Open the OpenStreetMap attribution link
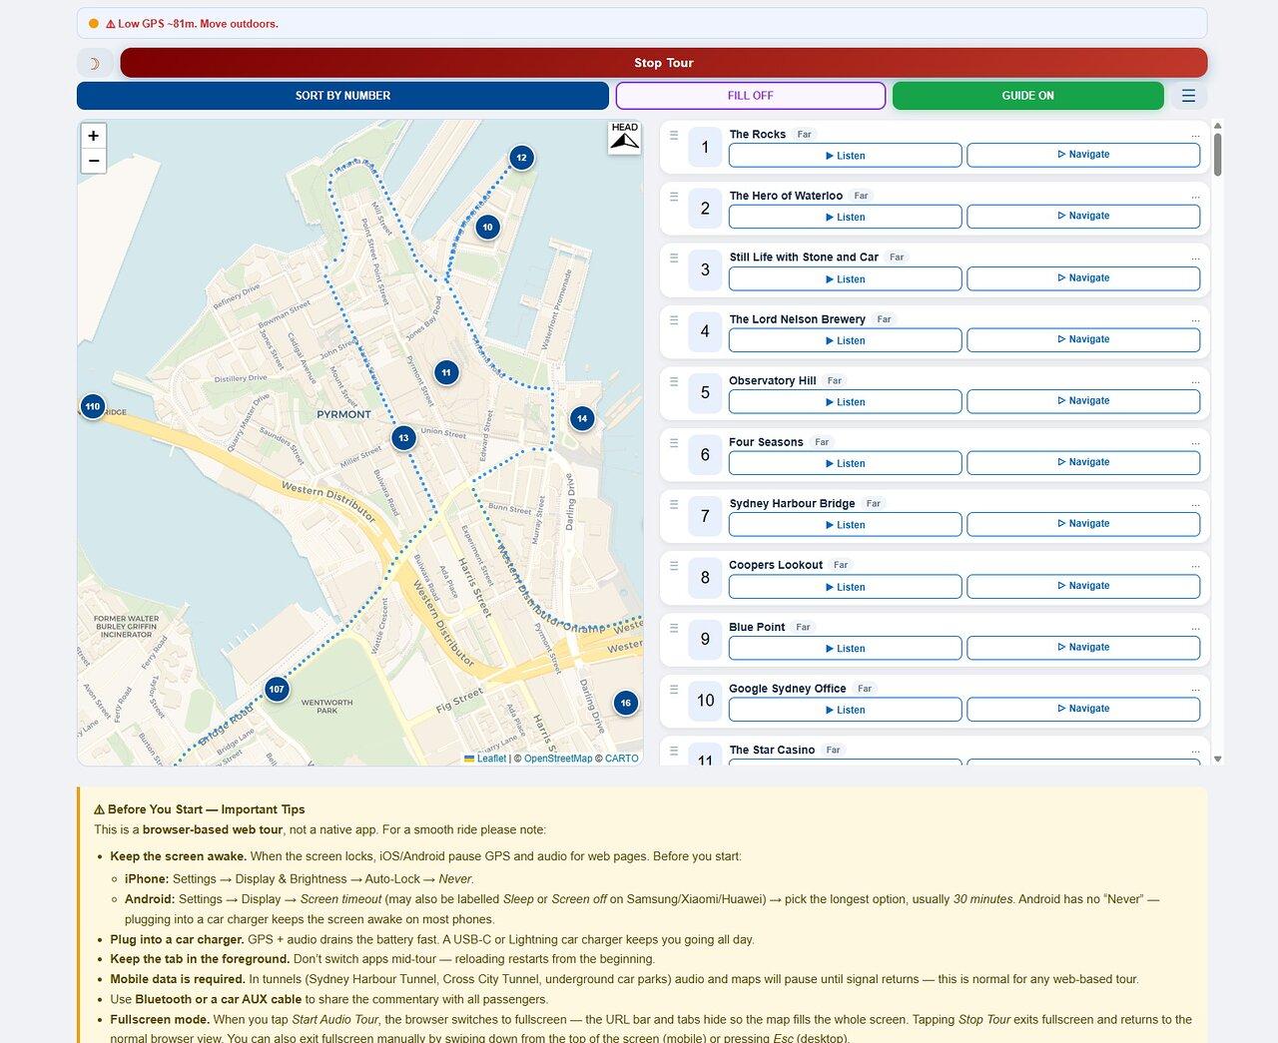 [x=558, y=759]
